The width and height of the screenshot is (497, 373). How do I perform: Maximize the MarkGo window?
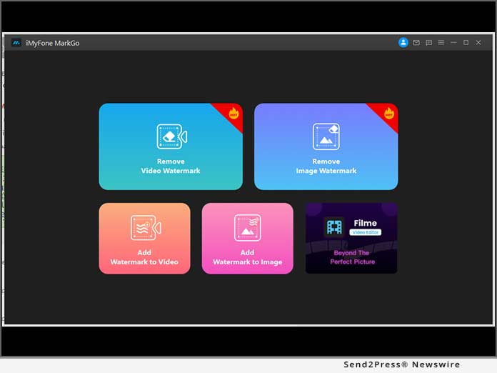(466, 43)
